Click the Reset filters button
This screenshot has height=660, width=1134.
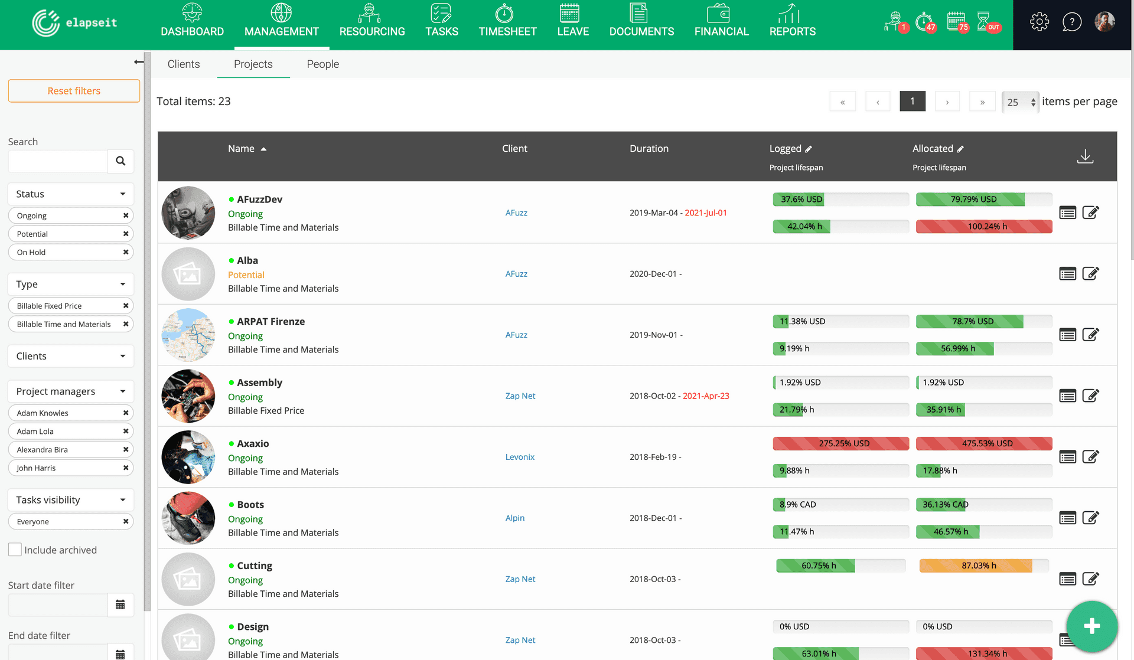pyautogui.click(x=74, y=90)
